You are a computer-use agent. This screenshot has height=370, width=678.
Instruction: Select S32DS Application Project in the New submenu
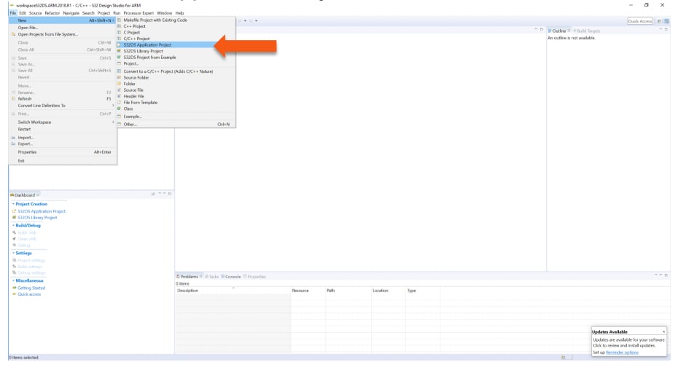coord(147,45)
